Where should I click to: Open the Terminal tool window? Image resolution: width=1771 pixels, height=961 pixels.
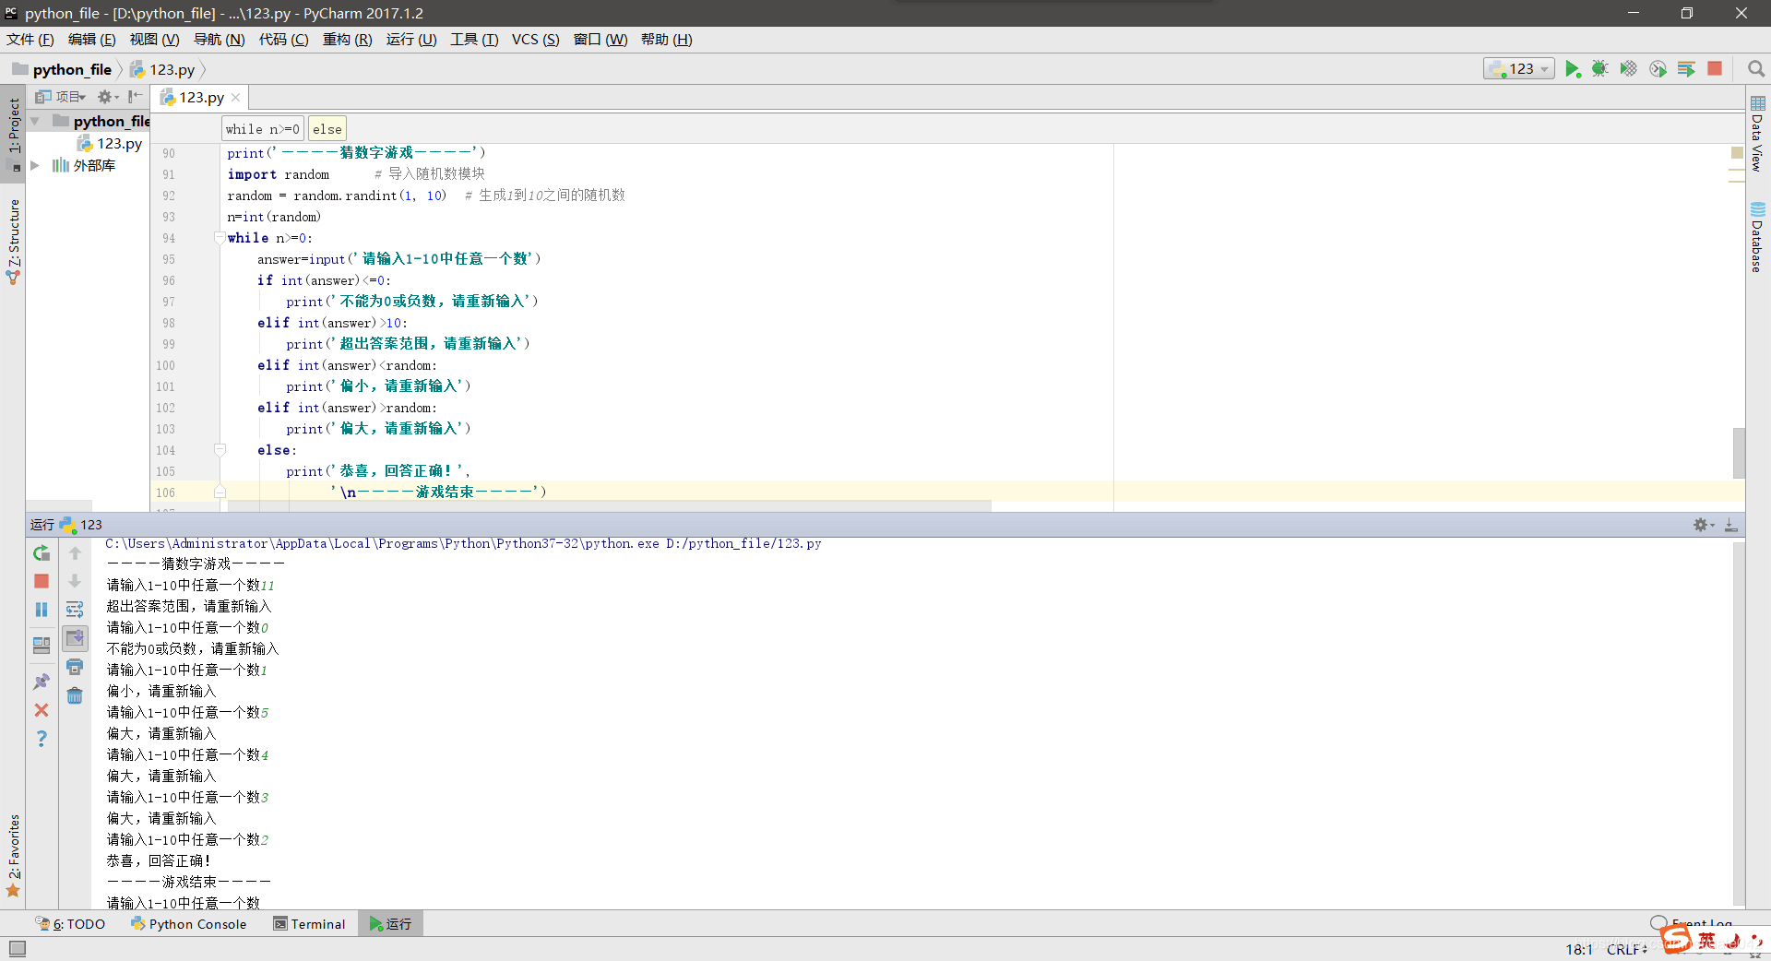pyautogui.click(x=309, y=923)
